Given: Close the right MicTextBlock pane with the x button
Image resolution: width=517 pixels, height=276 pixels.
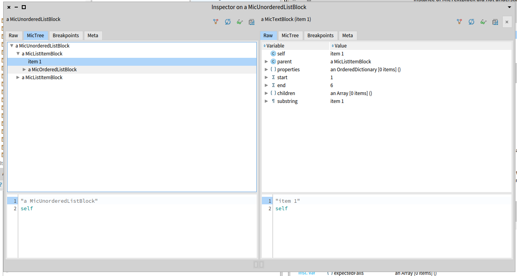Looking at the screenshot, I should pos(507,22).
